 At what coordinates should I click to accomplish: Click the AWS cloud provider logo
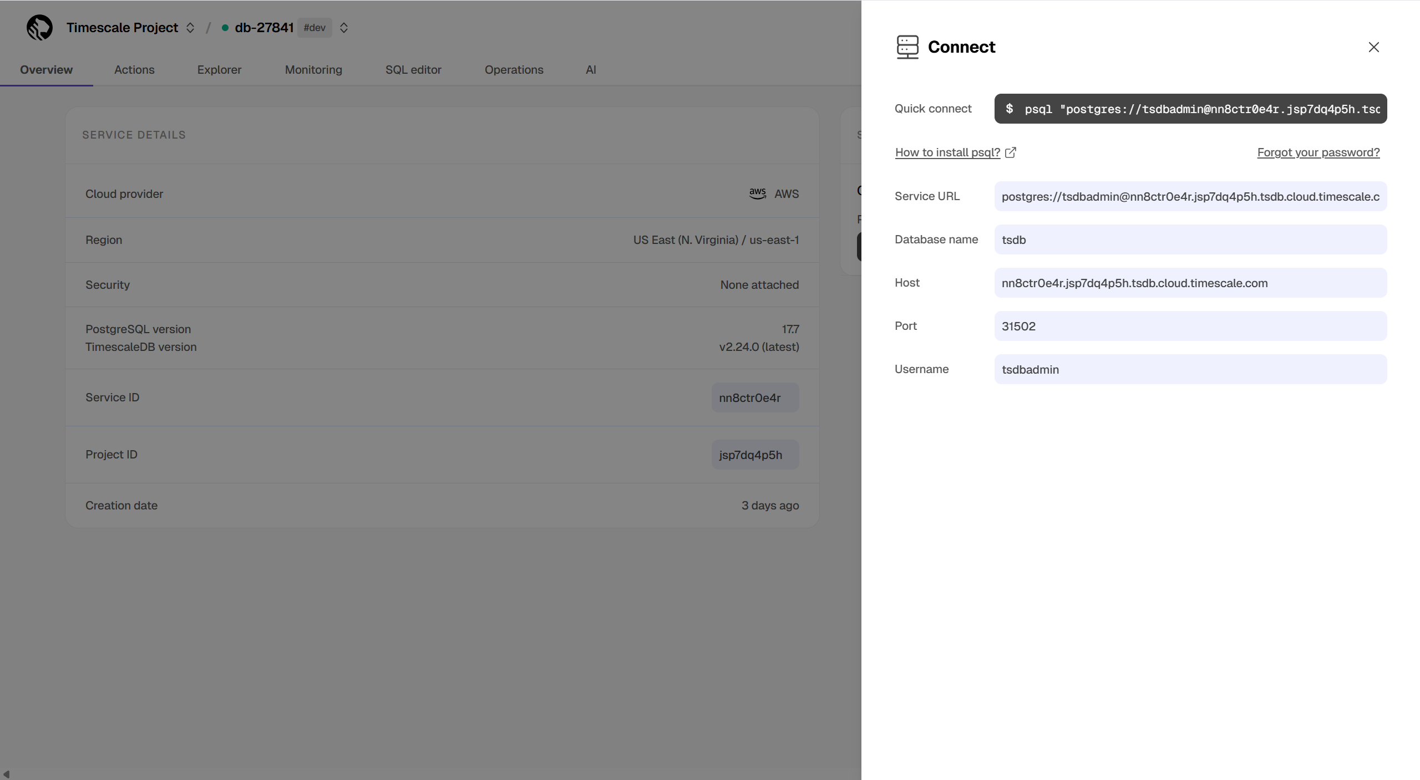[757, 193]
